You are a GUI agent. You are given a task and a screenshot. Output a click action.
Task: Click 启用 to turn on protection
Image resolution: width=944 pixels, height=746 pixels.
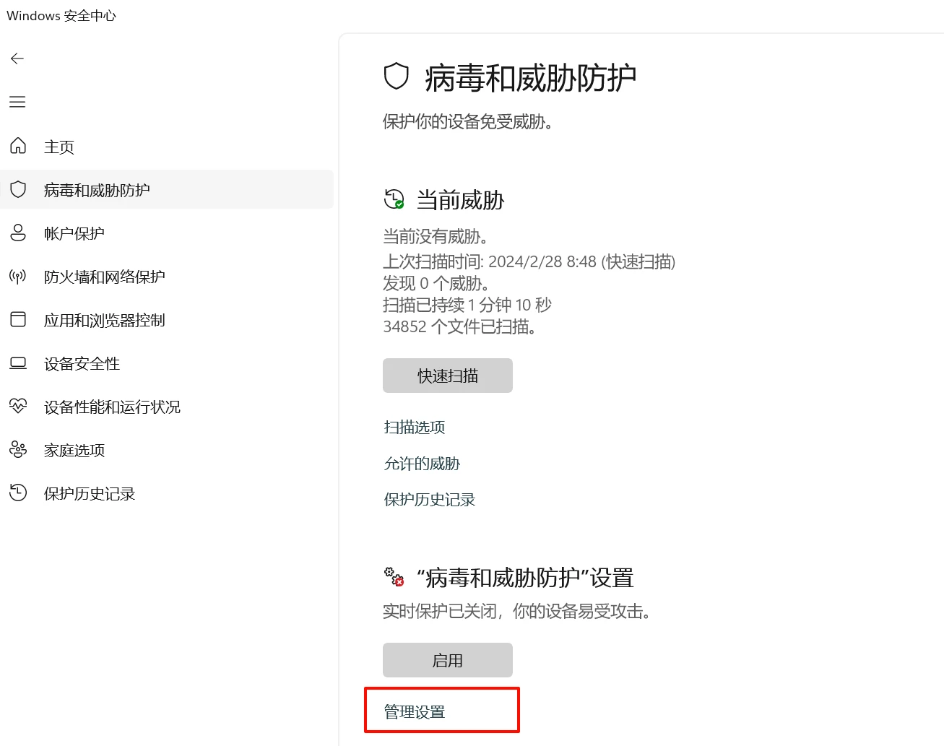pyautogui.click(x=448, y=660)
